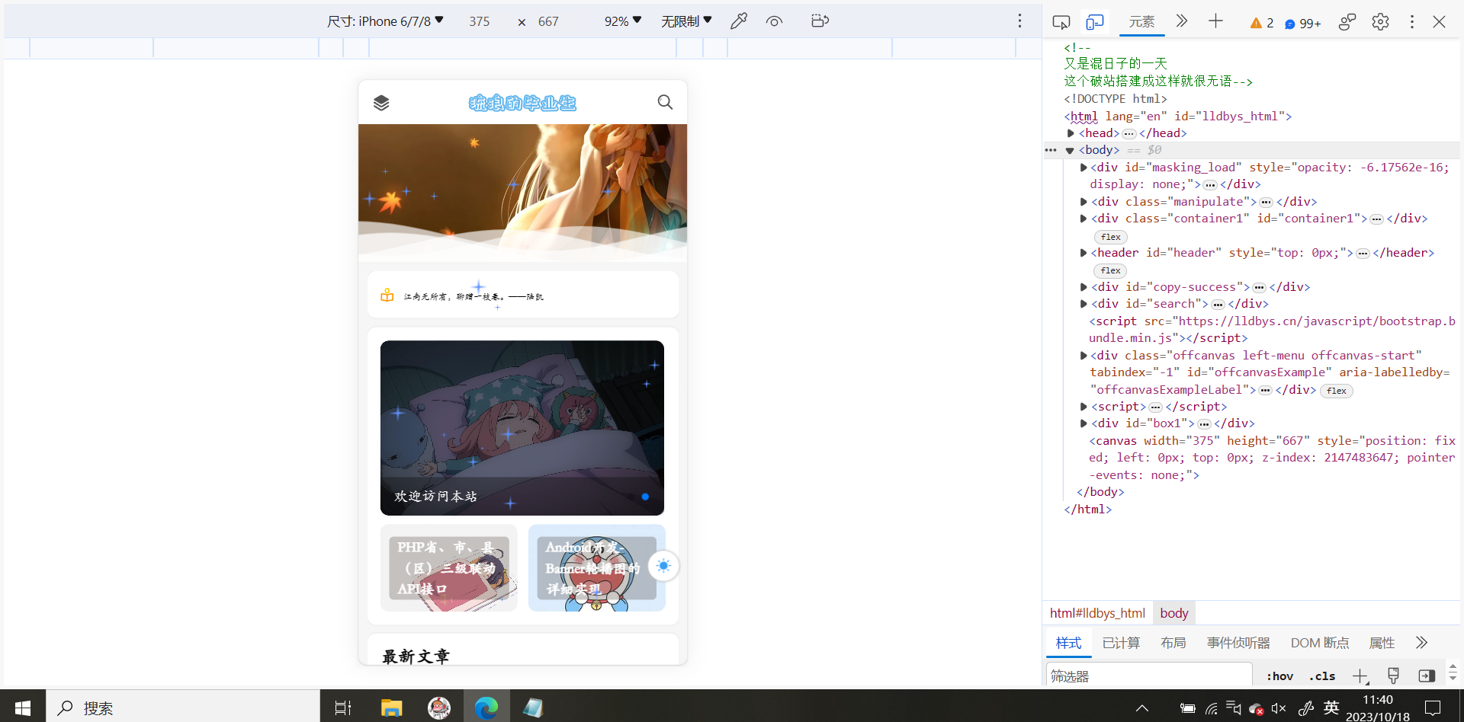Viewport: 1464px width, 722px height.
Task: Add a new style rule with plus icon
Action: point(1360,676)
